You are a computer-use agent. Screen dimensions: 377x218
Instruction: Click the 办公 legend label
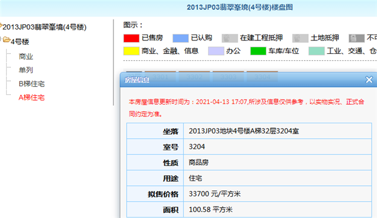(x=233, y=51)
